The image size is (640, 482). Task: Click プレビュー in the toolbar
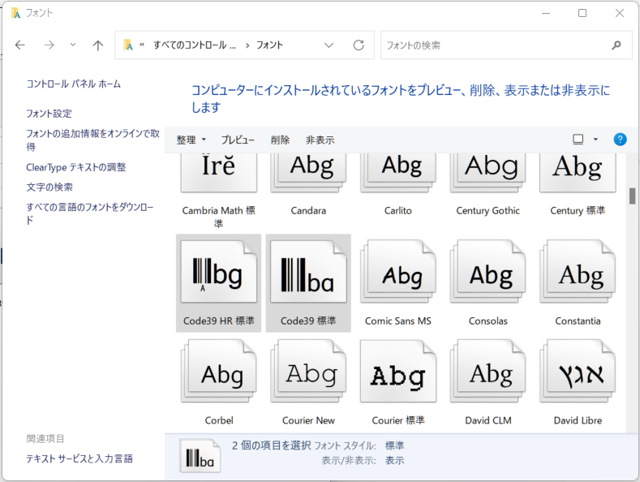pyautogui.click(x=238, y=140)
